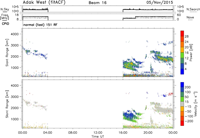Click the '28' value on Power scale
Viewport: 200px width, 138px height.
click(186, 36)
